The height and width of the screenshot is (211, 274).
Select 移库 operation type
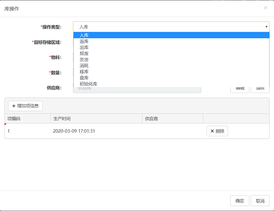[84, 72]
